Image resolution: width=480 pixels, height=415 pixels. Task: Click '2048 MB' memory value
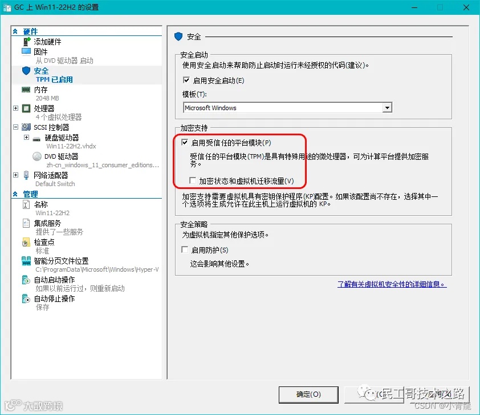coord(47,98)
